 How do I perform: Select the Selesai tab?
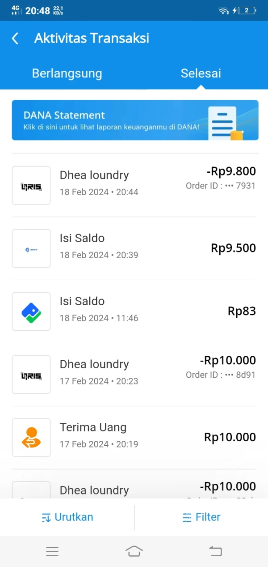pyautogui.click(x=201, y=74)
